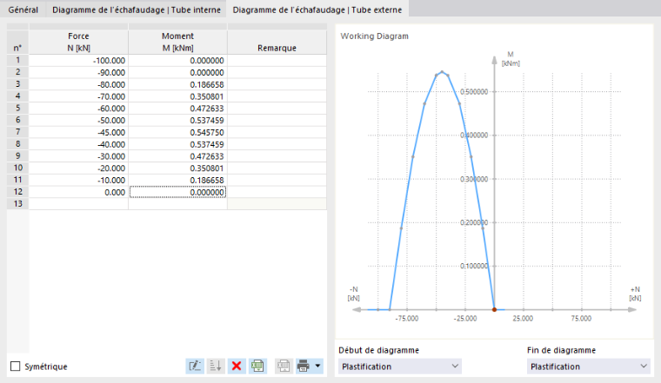Screen dimensions: 661x383
Task: Click the -75.000 axis label
Action: coord(407,319)
